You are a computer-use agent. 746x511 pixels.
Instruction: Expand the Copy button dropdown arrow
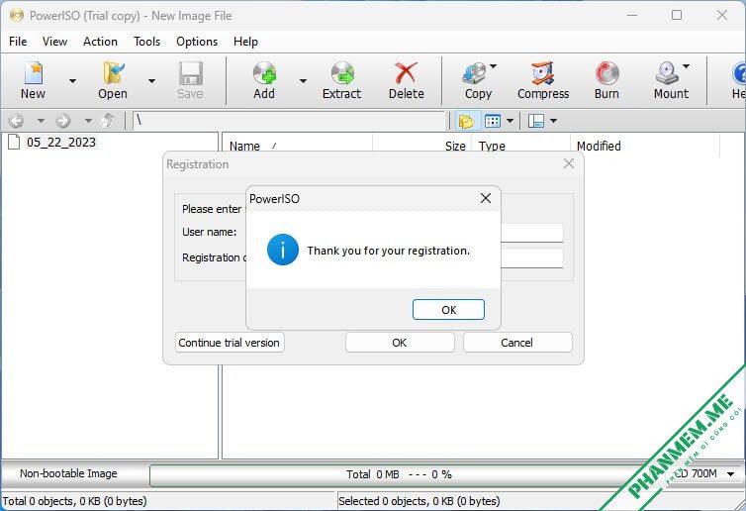tap(493, 66)
